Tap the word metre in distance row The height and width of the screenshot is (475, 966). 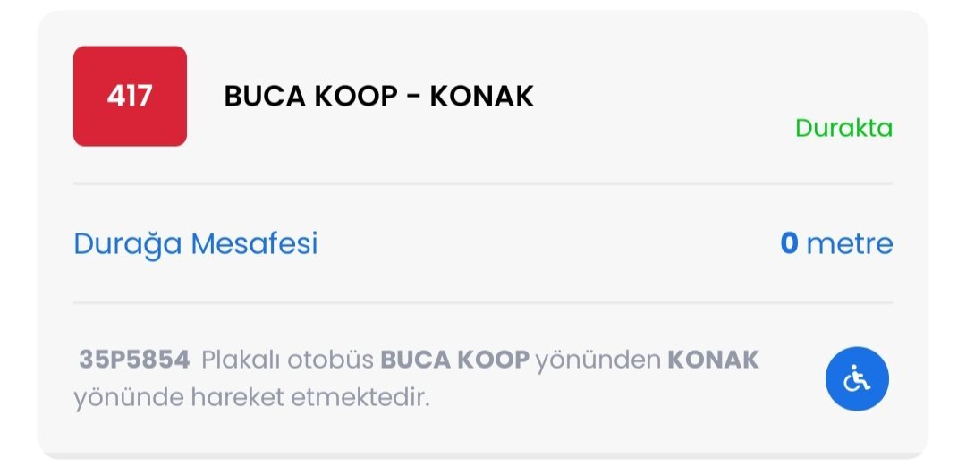[849, 243]
